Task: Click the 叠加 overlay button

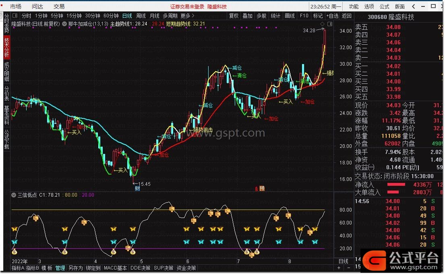Action: (248, 16)
